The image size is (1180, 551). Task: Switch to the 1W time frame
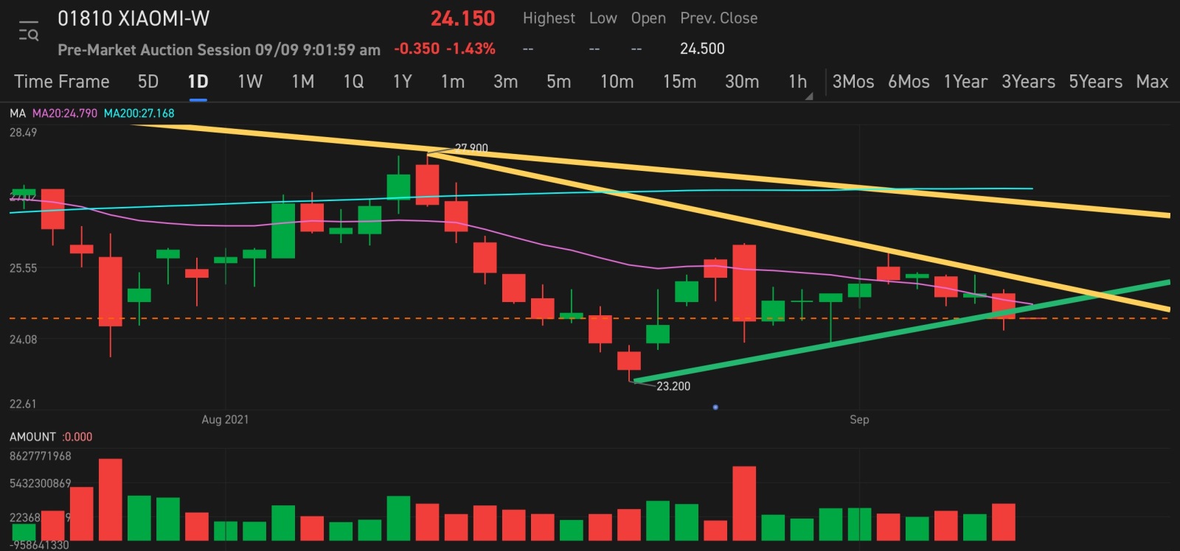point(250,82)
